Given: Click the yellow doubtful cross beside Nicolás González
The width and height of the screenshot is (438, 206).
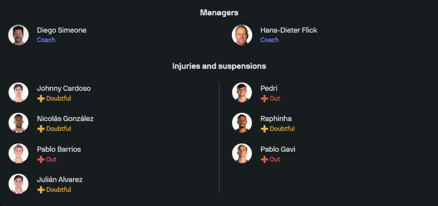Looking at the screenshot, I should click(41, 129).
